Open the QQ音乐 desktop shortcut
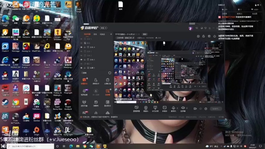Screen dimensions: 265x149 [36, 20]
